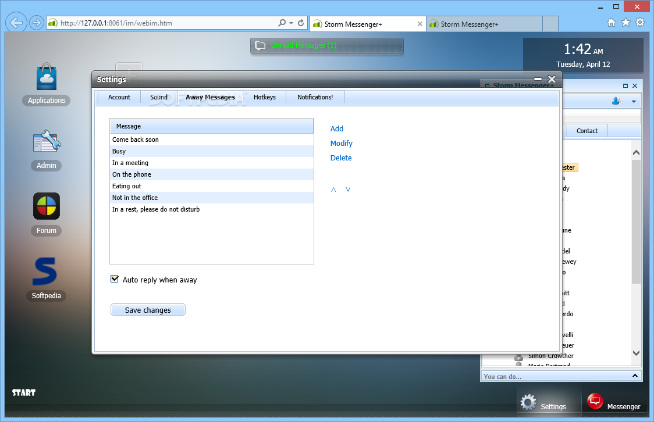The image size is (654, 422).
Task: Open the address bar dropdown arrow
Action: pyautogui.click(x=291, y=23)
